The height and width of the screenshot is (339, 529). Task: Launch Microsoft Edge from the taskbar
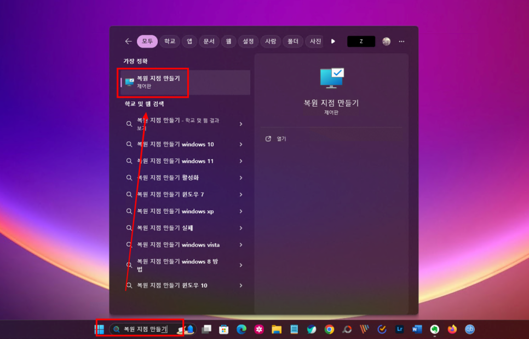coord(241,329)
